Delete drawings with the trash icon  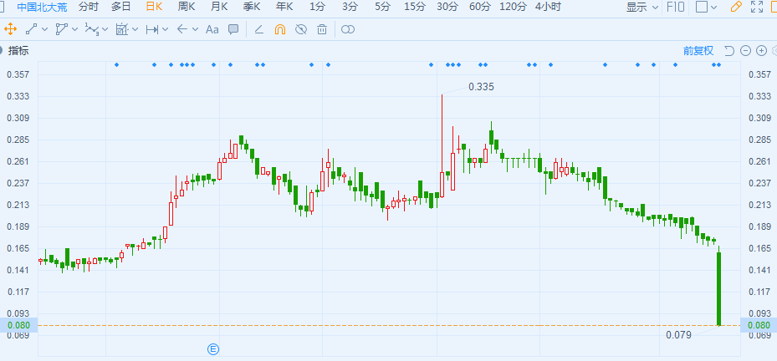point(322,29)
